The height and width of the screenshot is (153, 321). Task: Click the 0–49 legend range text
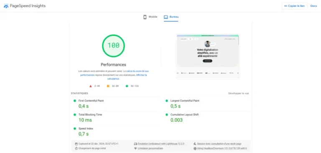point(97,86)
